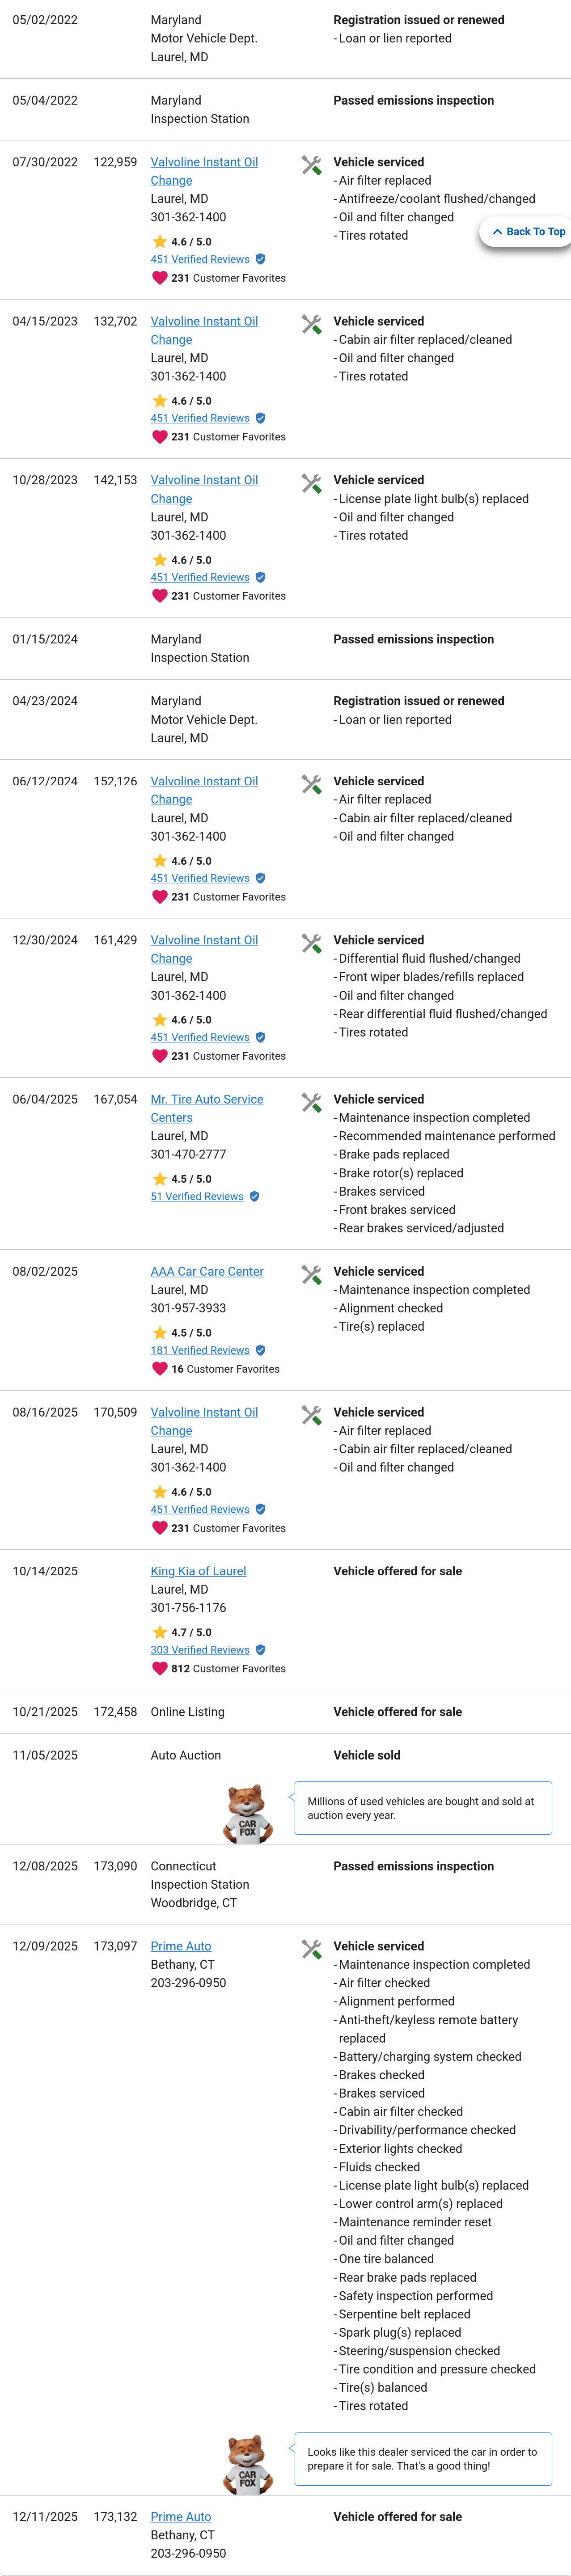Open the Prime Auto link in the 12/09/2025 entry
571x2576 pixels.
[181, 1946]
